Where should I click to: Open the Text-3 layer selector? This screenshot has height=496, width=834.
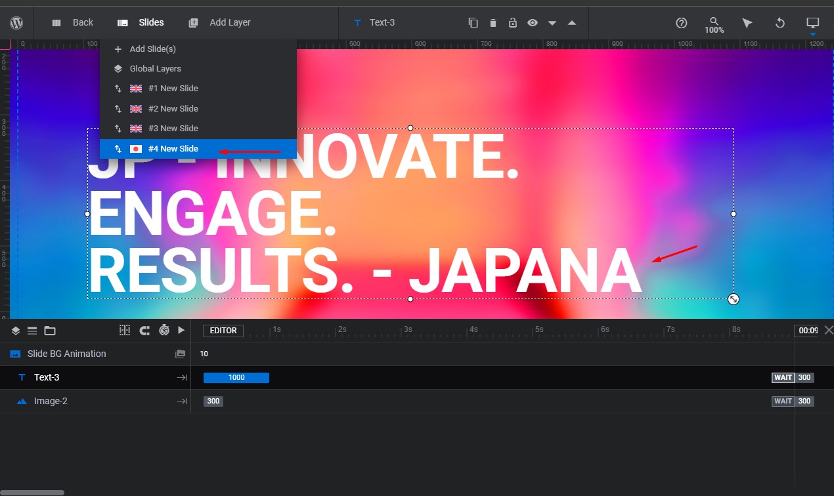point(374,22)
